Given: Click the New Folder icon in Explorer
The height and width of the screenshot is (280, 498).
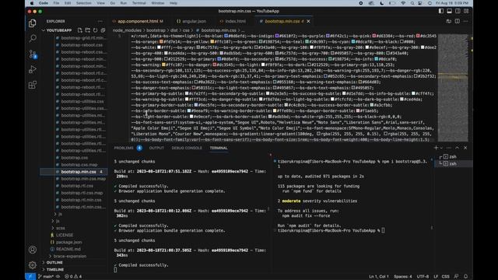Looking at the screenshot, I should 87,30.
